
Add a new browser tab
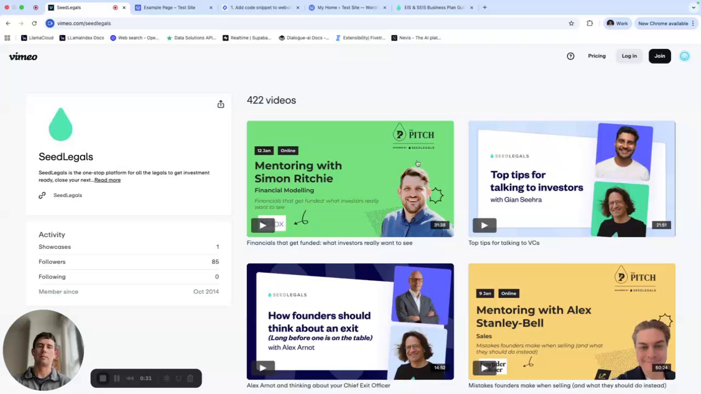click(485, 8)
